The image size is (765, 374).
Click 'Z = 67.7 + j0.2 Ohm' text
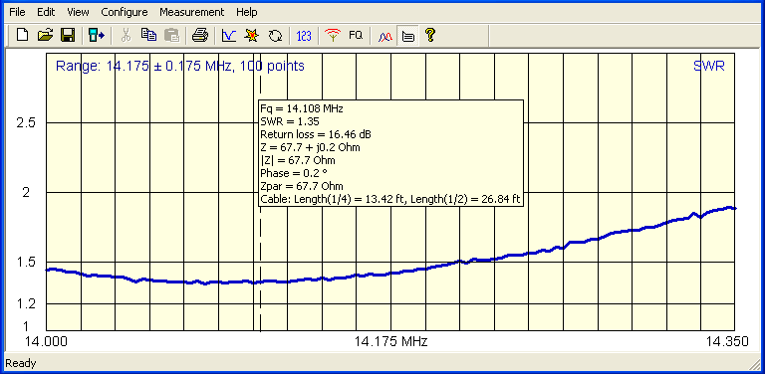pos(311,147)
